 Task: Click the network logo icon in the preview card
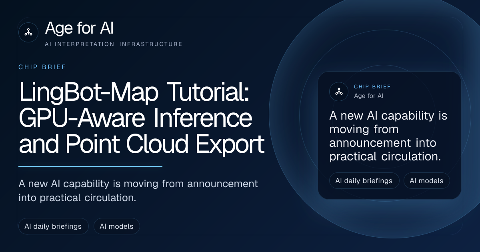[x=339, y=92]
